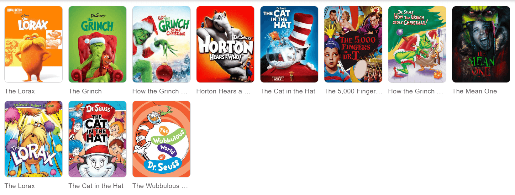Select The Grinch poster with red armchair
This screenshot has height=195, width=515.
click(97, 45)
